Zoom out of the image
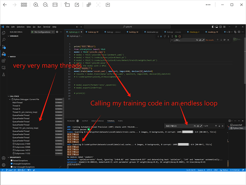This screenshot has width=246, height=185. pyautogui.click(x=45, y=5)
